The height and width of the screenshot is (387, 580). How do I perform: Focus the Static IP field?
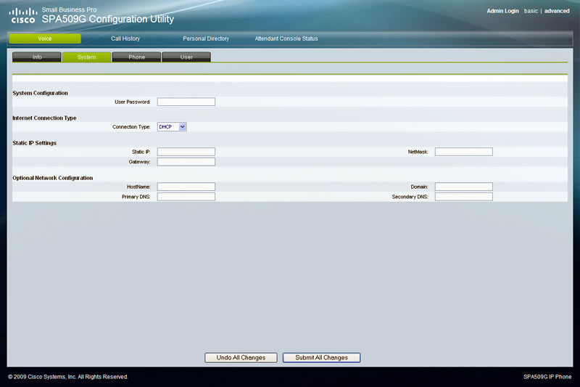click(x=186, y=152)
